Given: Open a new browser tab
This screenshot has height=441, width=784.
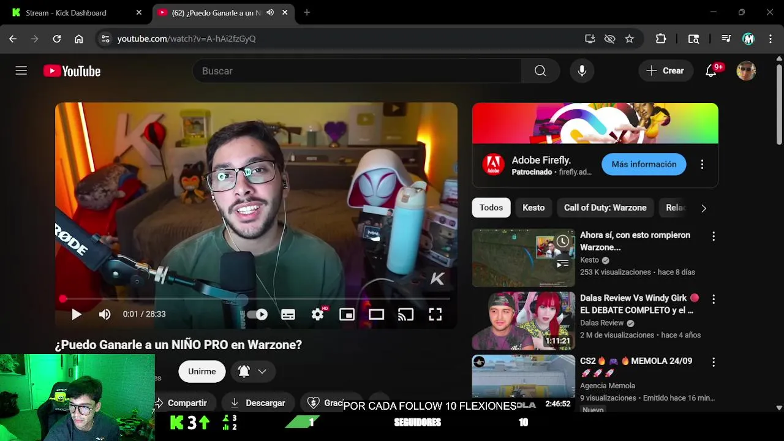Looking at the screenshot, I should 307,12.
